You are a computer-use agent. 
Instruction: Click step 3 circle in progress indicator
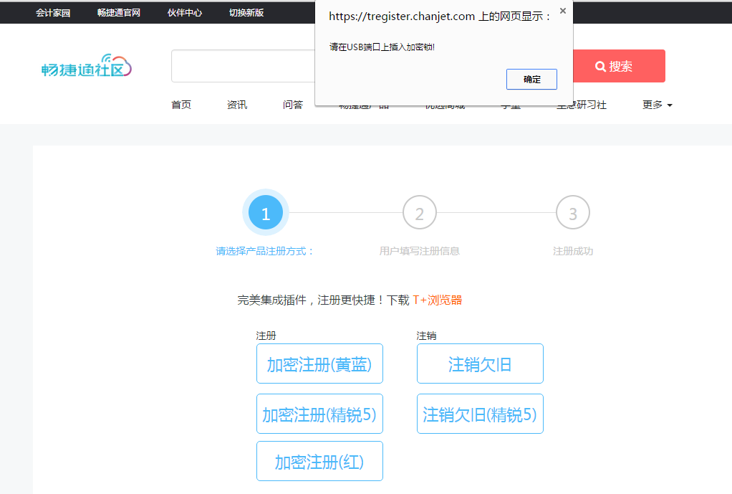click(x=573, y=213)
